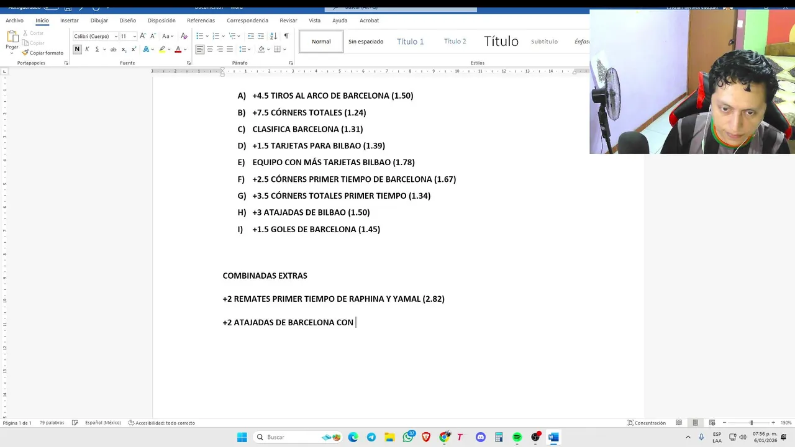Sort text alphabetically icon

coord(274,36)
